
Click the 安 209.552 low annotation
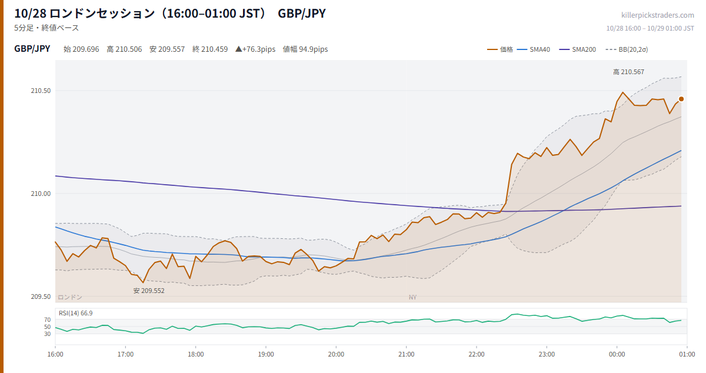coord(149,291)
